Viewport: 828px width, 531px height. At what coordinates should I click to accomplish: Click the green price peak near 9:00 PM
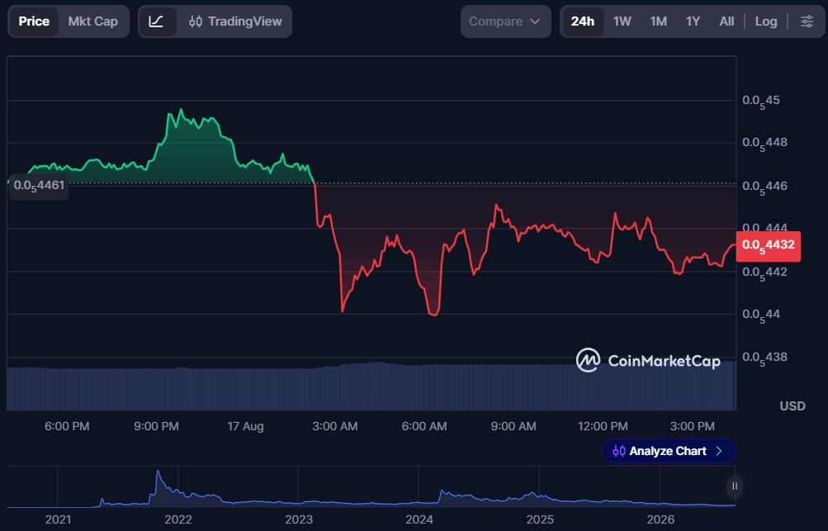pos(181,110)
